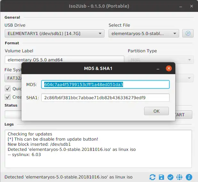Viewport: 198px width, 182px height.
Task: Click the save floppy disk icon
Action: pyautogui.click(x=161, y=177)
